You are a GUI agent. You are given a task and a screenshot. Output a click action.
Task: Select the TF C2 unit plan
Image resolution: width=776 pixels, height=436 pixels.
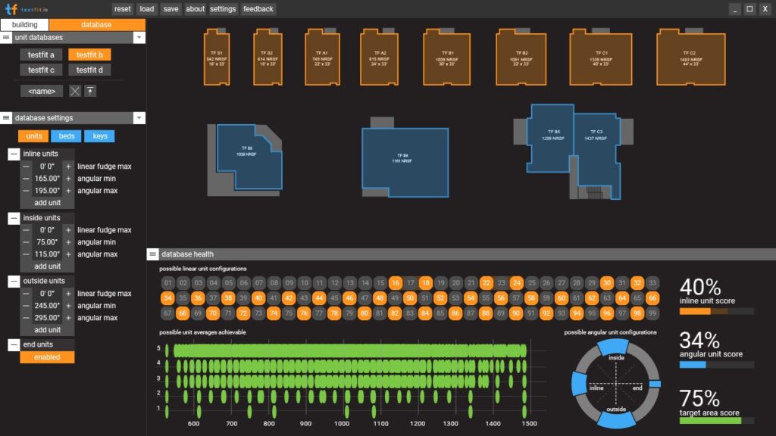(691, 58)
